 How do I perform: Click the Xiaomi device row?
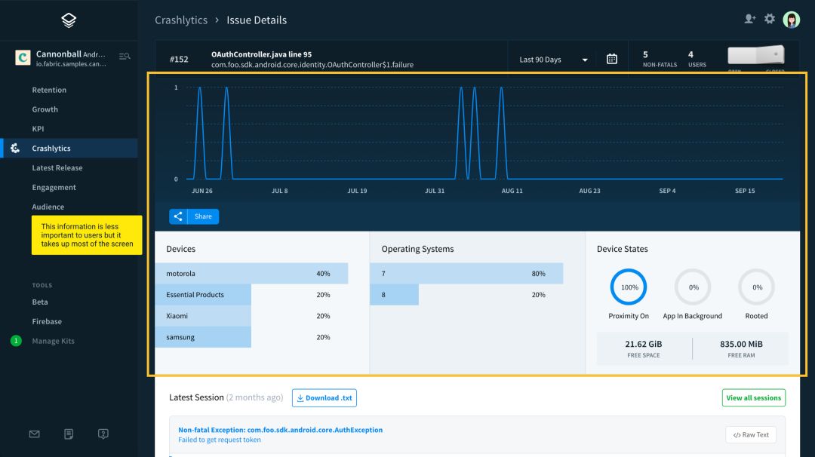[x=251, y=316]
